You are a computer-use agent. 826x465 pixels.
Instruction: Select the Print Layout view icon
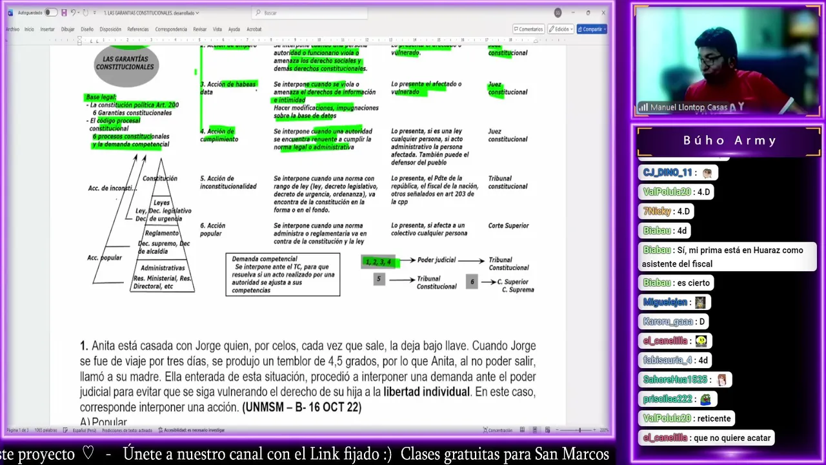pos(536,430)
